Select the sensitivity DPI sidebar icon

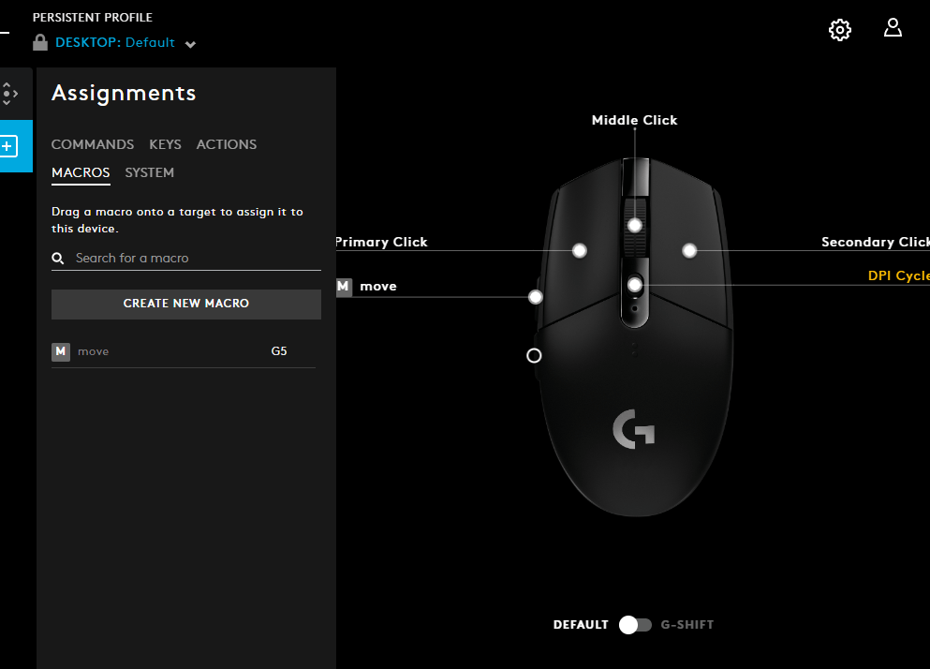point(9,94)
